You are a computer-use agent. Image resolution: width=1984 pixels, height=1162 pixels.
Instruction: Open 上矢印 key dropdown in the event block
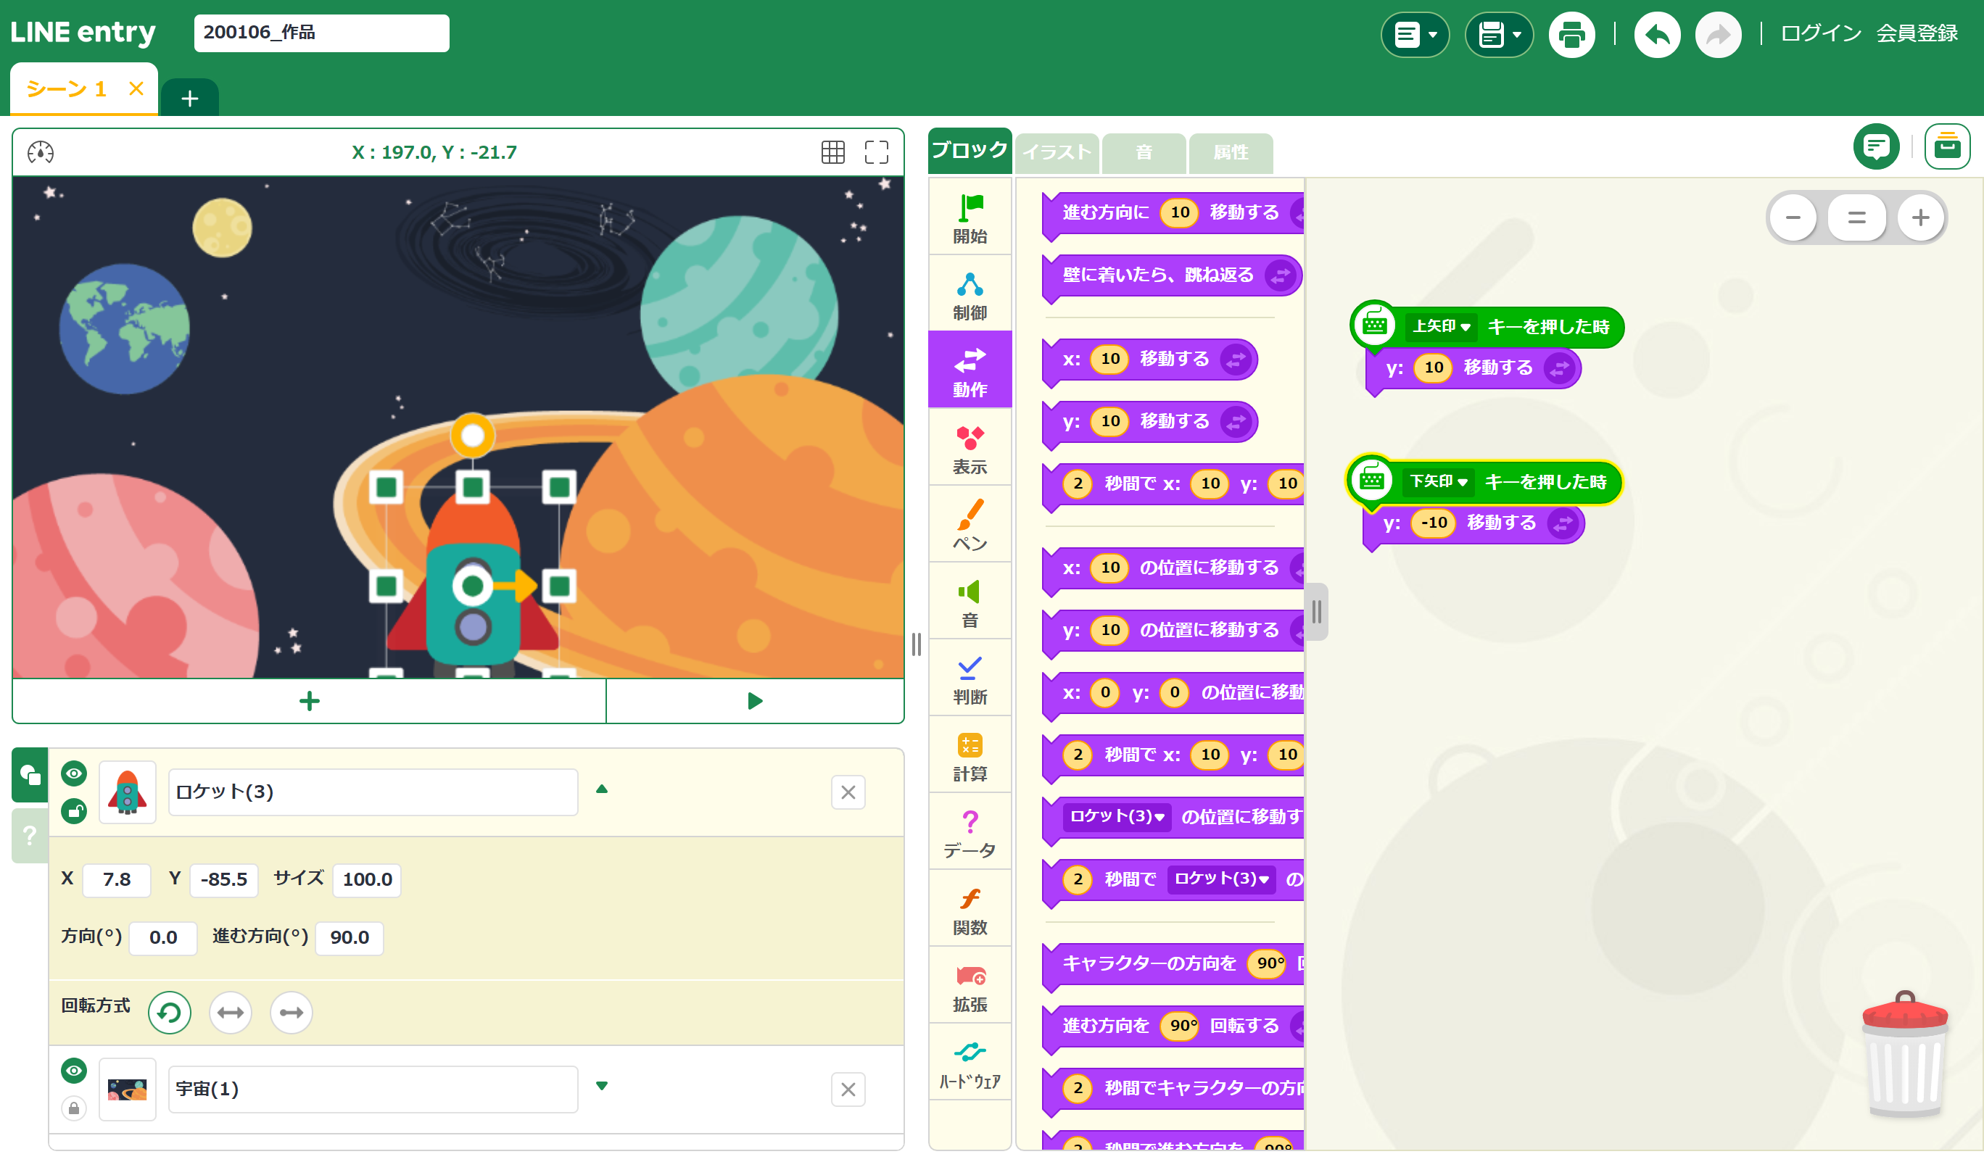1440,327
